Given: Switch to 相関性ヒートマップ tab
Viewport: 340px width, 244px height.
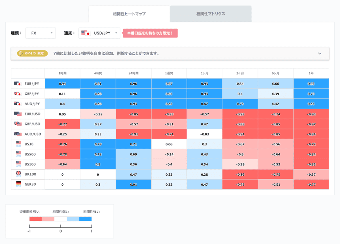Looking at the screenshot, I should point(129,14).
